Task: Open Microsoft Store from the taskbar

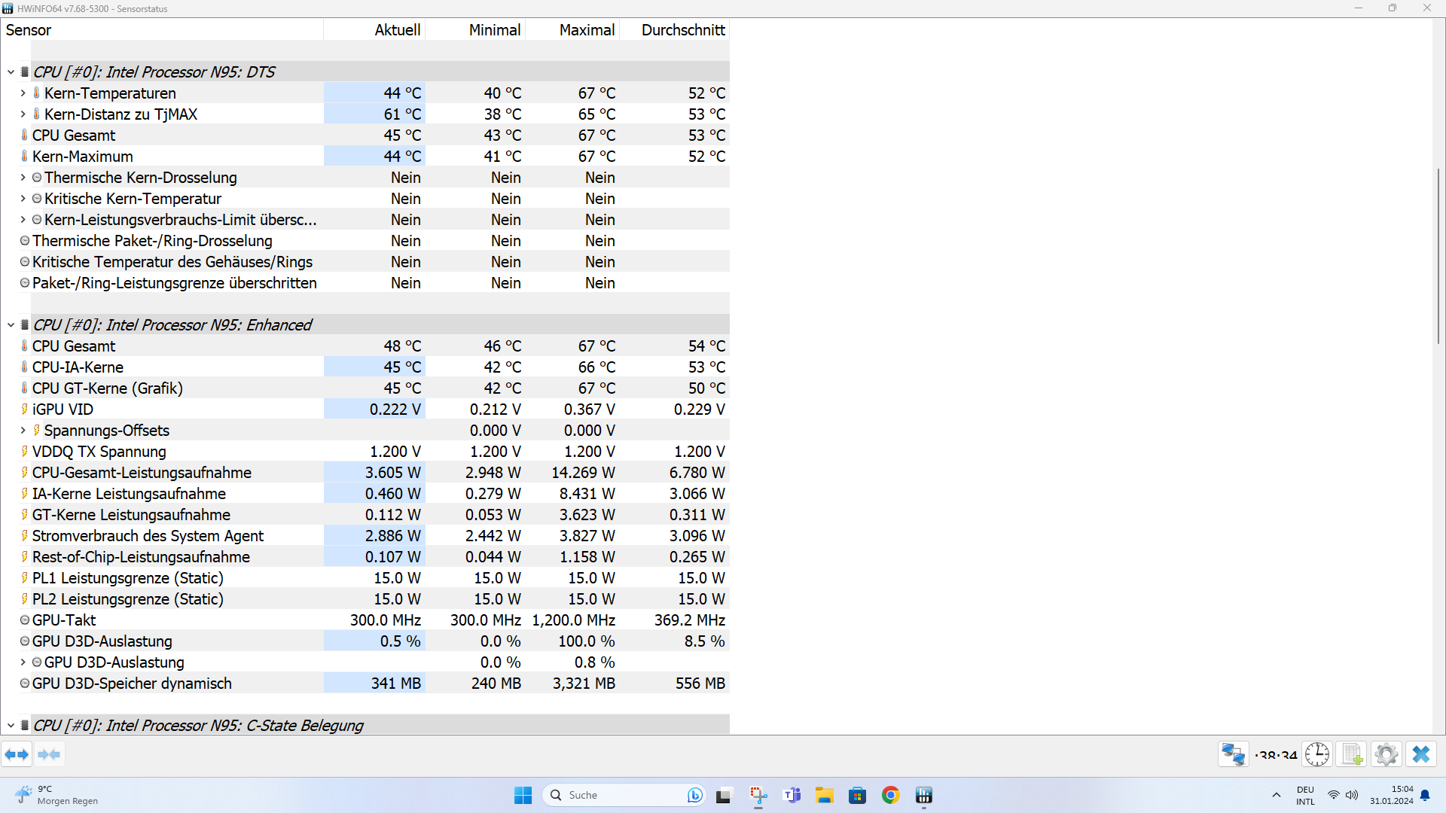Action: click(x=857, y=795)
